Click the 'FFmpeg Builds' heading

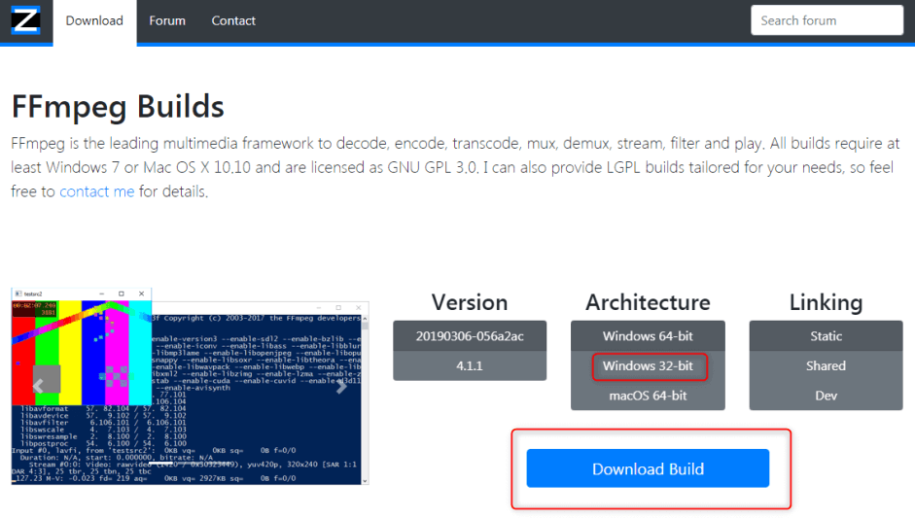coord(118,106)
